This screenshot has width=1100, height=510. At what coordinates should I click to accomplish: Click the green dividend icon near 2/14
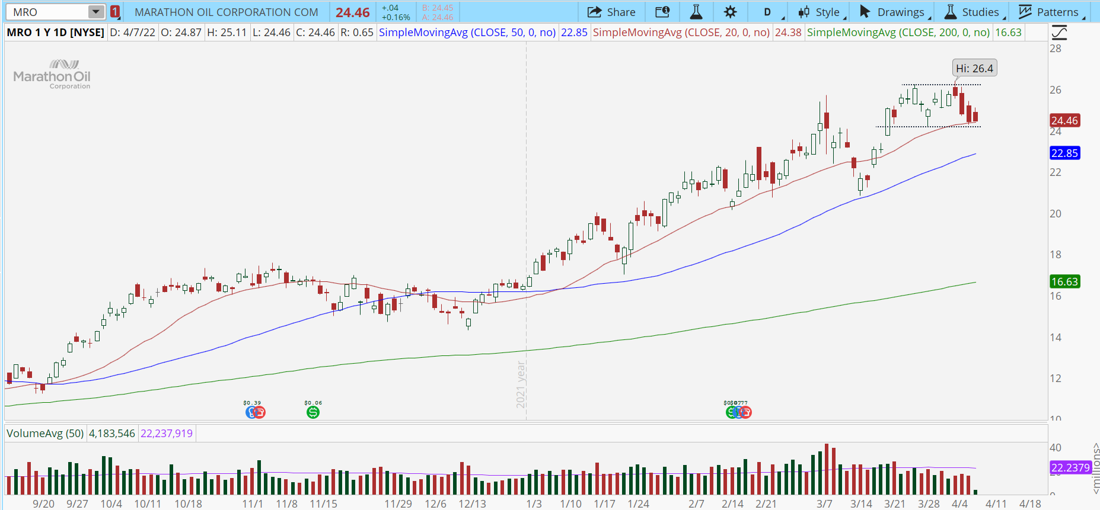tap(731, 412)
